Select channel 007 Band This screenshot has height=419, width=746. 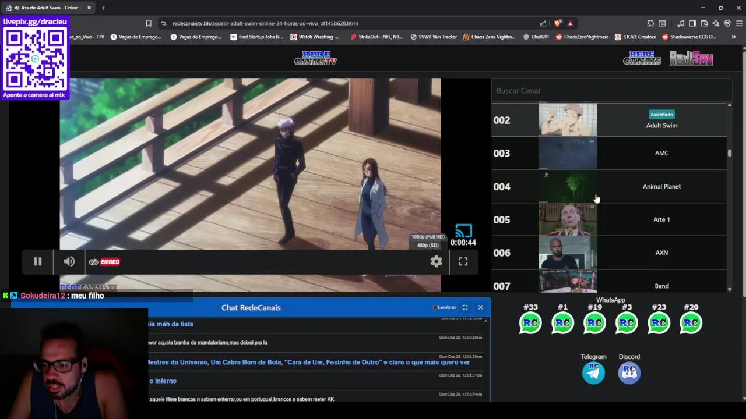609,282
